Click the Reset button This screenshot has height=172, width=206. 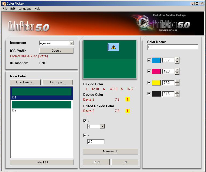pos(96,162)
